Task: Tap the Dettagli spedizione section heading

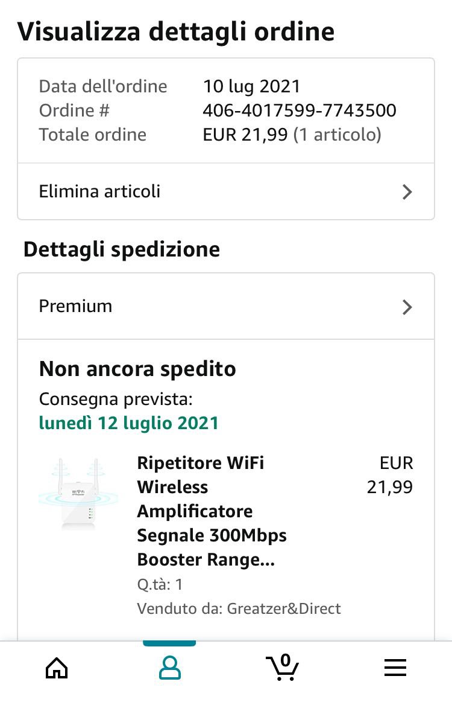Action: click(x=122, y=249)
